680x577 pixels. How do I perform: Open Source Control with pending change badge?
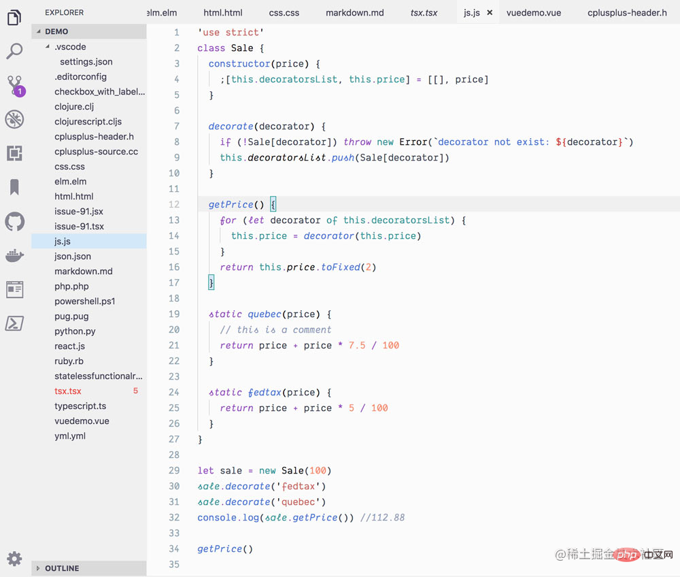pos(14,85)
